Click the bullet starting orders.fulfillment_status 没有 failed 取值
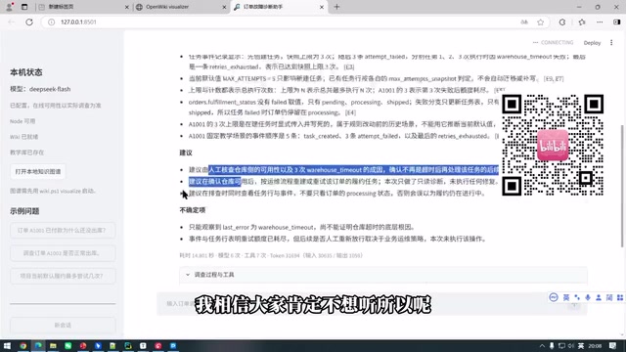The width and height of the screenshot is (626, 352). 343,108
